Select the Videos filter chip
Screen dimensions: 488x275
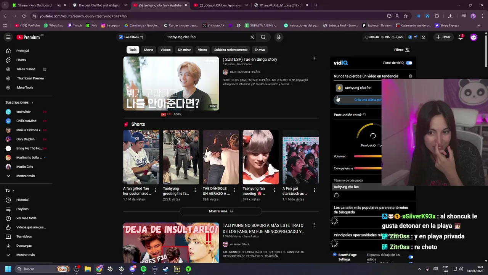coord(165,50)
